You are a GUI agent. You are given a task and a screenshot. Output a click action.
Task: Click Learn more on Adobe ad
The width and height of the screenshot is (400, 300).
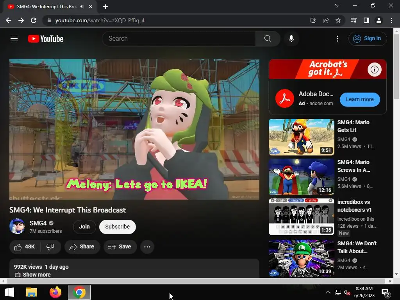point(360,99)
